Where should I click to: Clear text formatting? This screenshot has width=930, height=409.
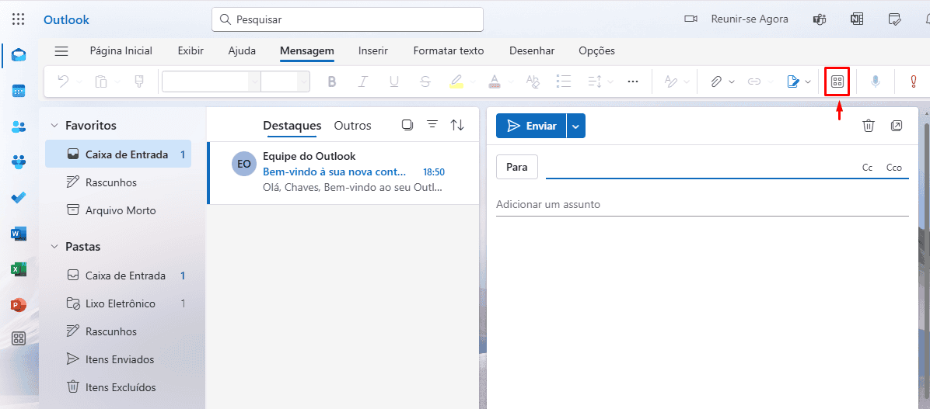click(x=533, y=81)
